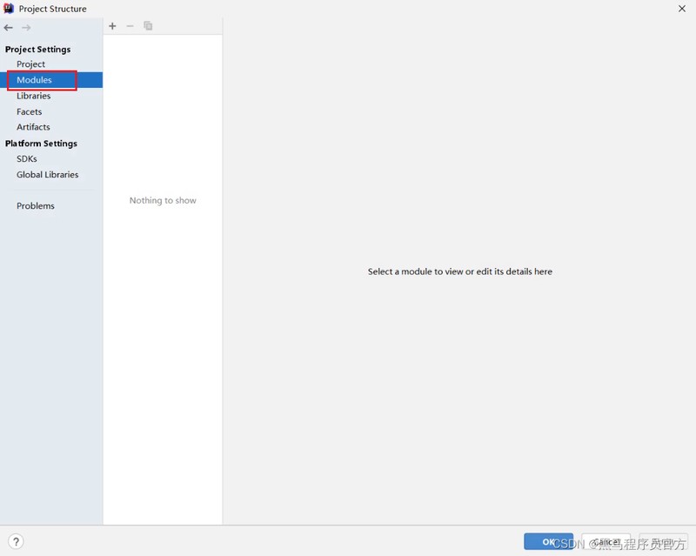Viewport: 696px width, 556px height.
Task: Click the forward navigation arrow
Action: point(26,28)
